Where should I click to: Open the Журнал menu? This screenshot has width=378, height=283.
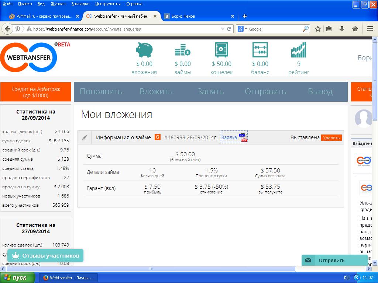pyautogui.click(x=58, y=4)
